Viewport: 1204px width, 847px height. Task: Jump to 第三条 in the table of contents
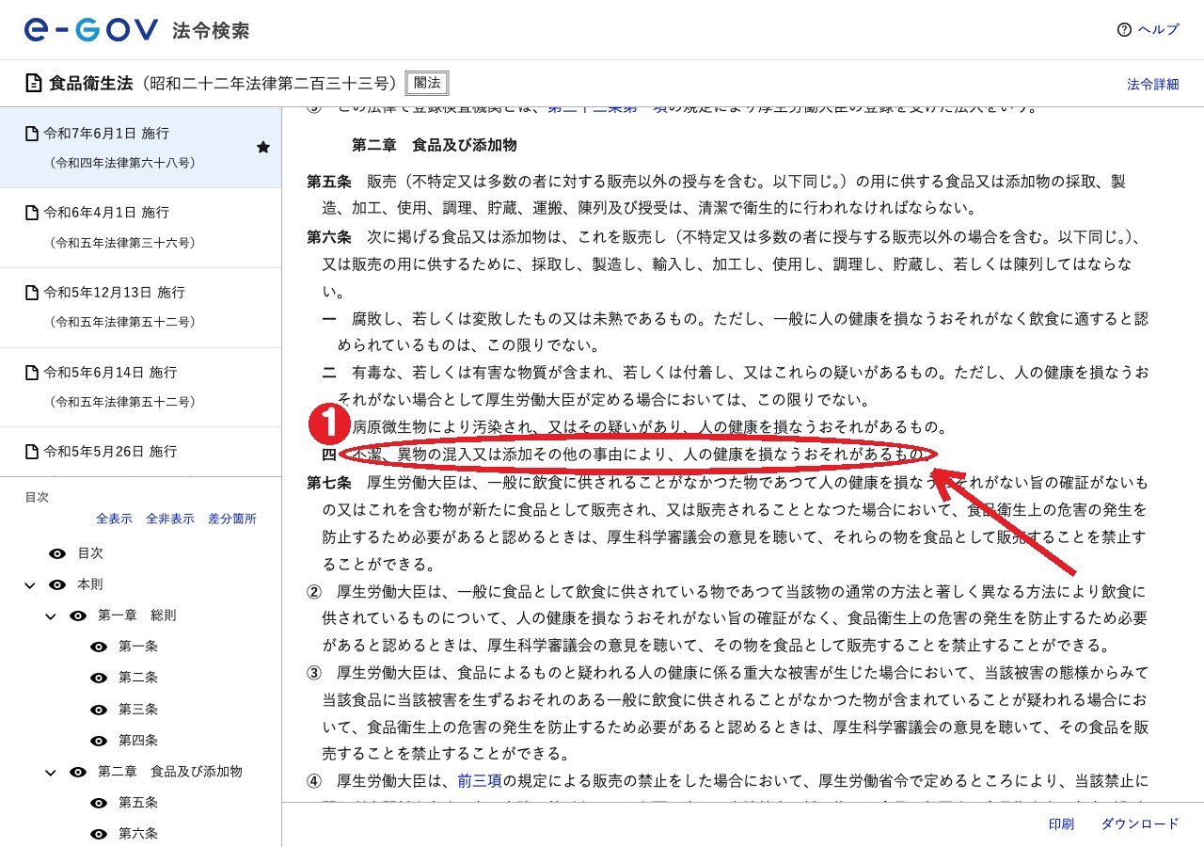point(138,709)
